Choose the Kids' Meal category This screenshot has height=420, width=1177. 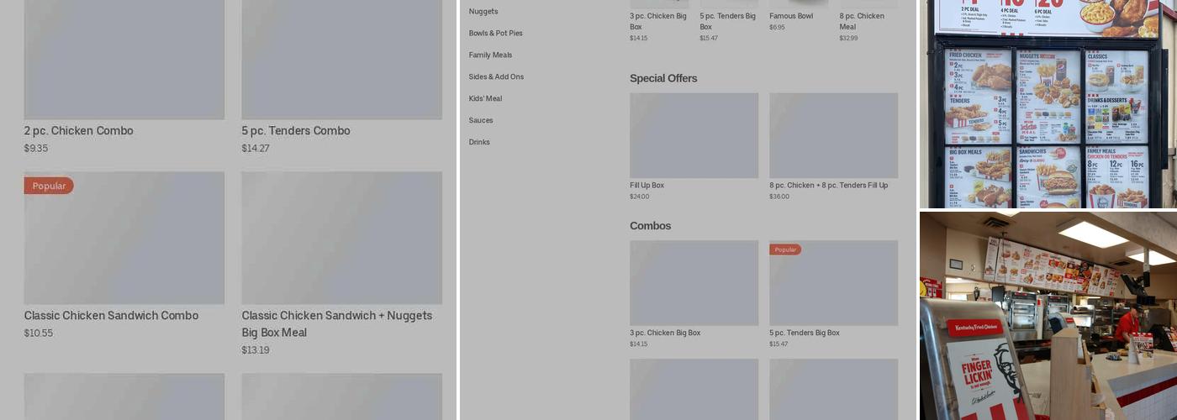tap(485, 99)
